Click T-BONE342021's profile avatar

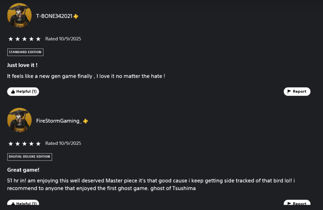(19, 15)
